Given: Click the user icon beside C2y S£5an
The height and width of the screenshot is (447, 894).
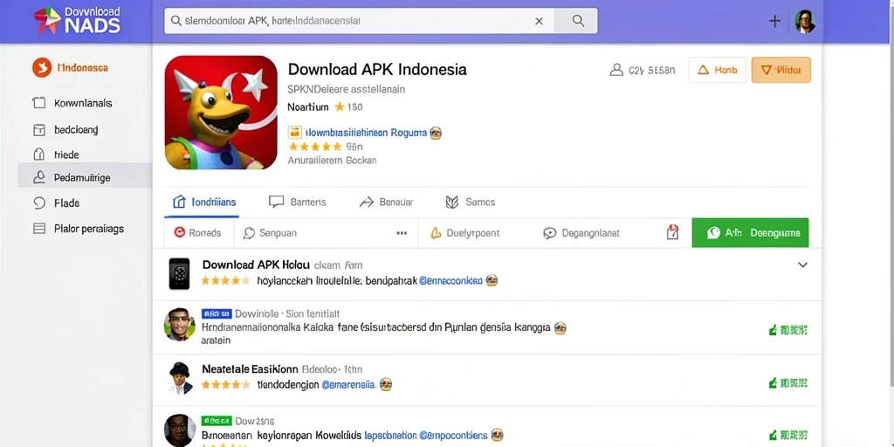Looking at the screenshot, I should [x=615, y=70].
